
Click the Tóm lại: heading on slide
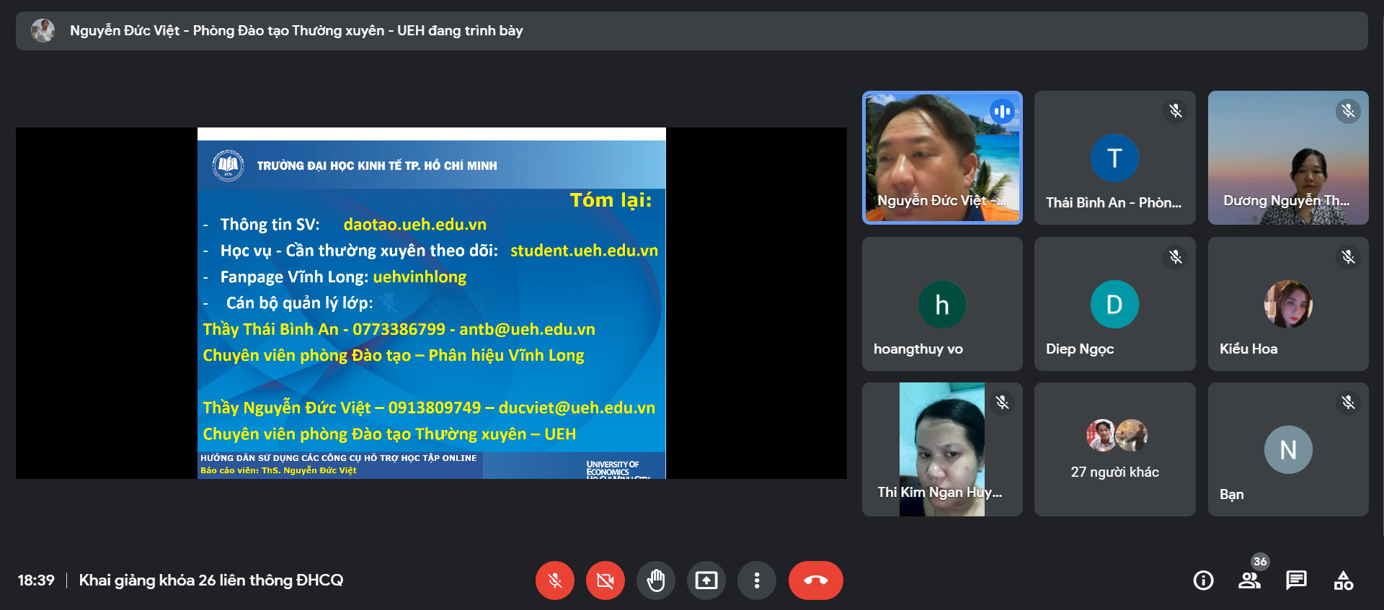tap(611, 199)
